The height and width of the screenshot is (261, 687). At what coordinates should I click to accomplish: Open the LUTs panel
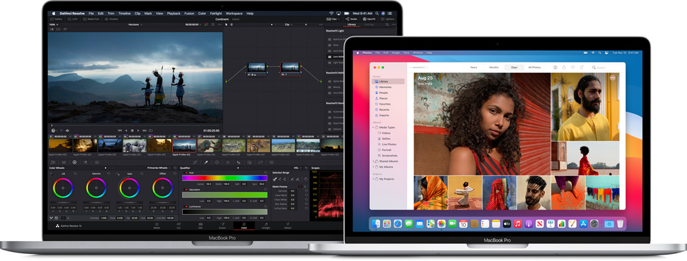pyautogui.click(x=74, y=19)
